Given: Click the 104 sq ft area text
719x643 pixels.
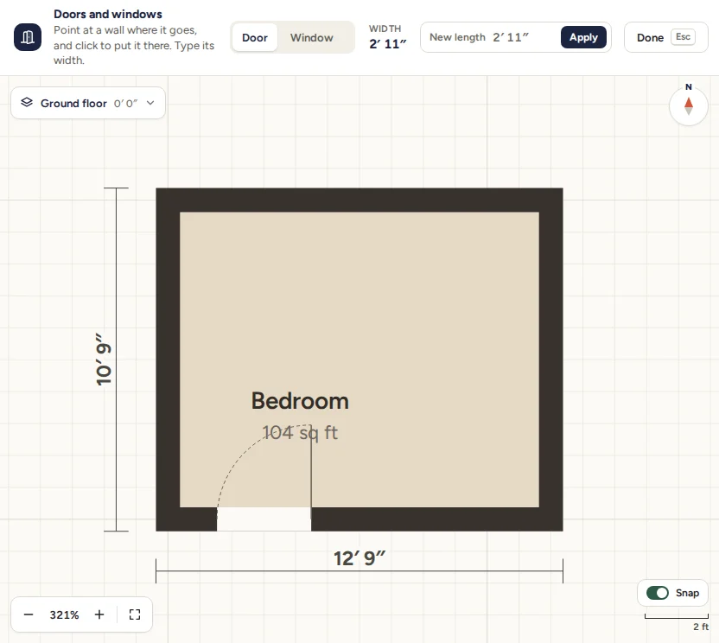Looking at the screenshot, I should click(x=300, y=432).
